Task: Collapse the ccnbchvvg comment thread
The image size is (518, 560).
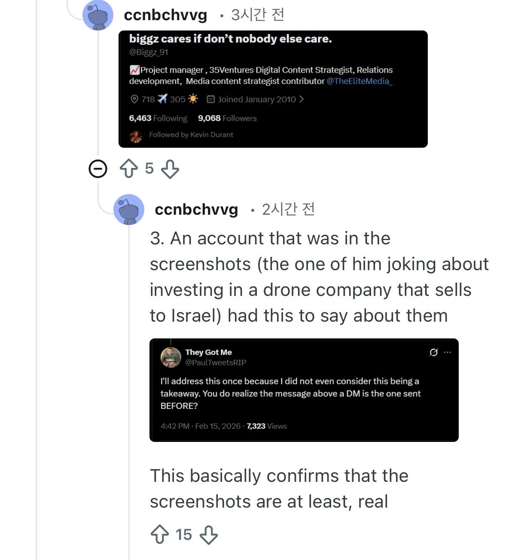Action: click(98, 169)
